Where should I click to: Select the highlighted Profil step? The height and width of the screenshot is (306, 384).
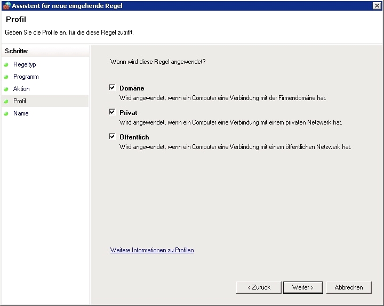(20, 101)
